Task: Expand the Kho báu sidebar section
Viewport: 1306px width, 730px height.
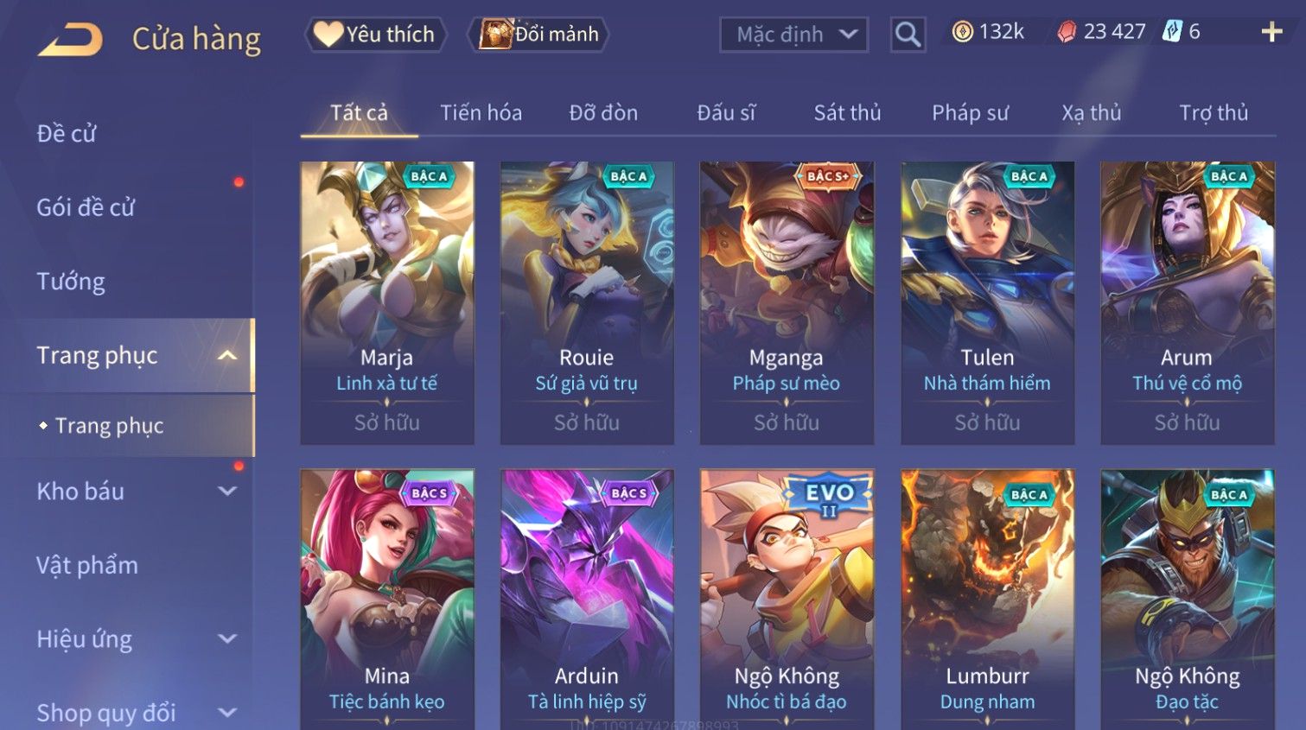Action: pyautogui.click(x=227, y=491)
